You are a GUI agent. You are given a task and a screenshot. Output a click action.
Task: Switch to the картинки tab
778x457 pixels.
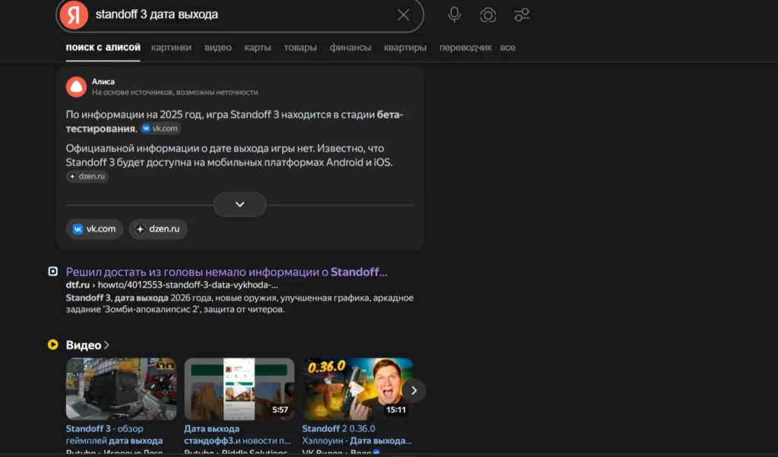click(171, 47)
